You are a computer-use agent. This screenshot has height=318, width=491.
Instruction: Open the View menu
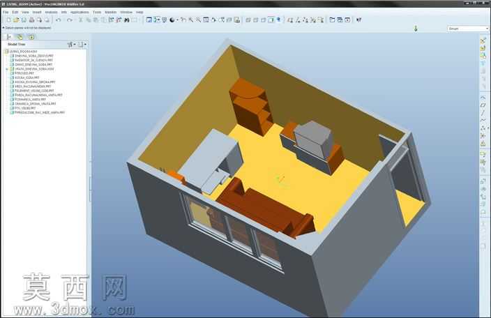pos(25,12)
